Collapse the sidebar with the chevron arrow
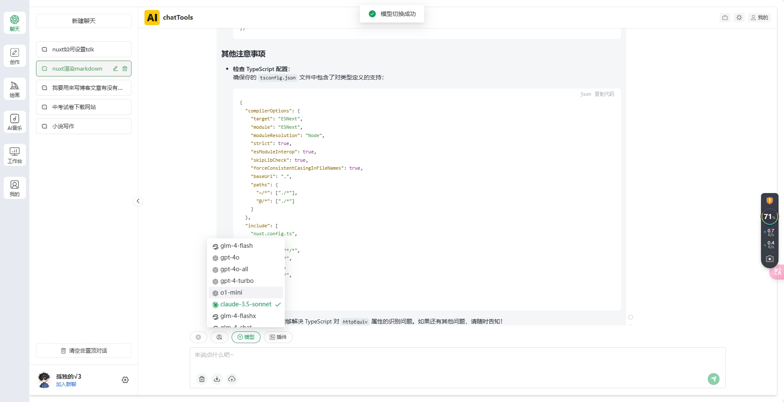Viewport: 784px width, 402px height. click(x=138, y=201)
